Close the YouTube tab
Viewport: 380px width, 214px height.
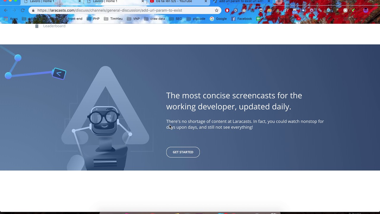pos(206,1)
